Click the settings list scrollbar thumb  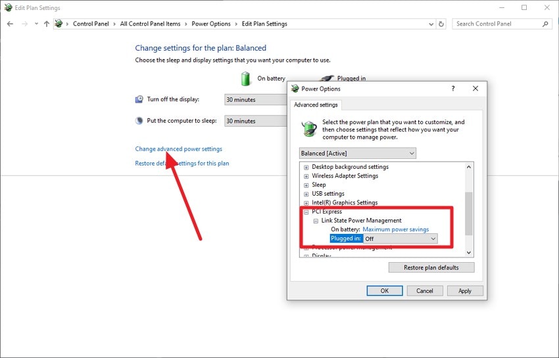pyautogui.click(x=469, y=213)
